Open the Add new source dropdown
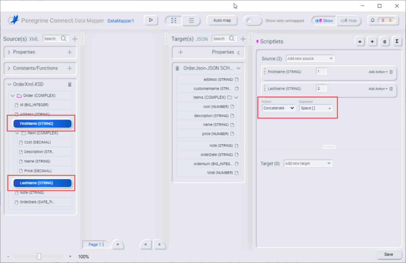406x263 pixels. tap(310, 59)
